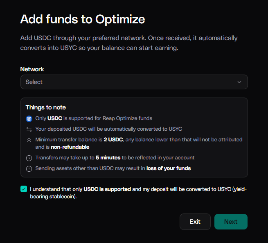Click the 'Things to note' heading
This screenshot has height=243, width=268.
[x=46, y=107]
